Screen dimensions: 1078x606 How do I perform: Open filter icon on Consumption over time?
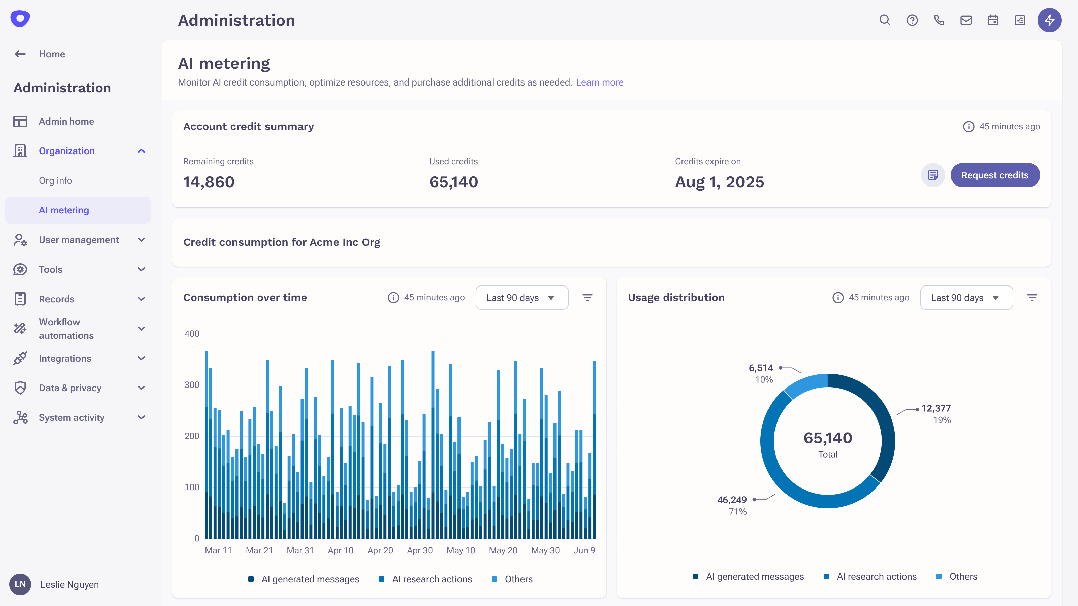point(587,297)
